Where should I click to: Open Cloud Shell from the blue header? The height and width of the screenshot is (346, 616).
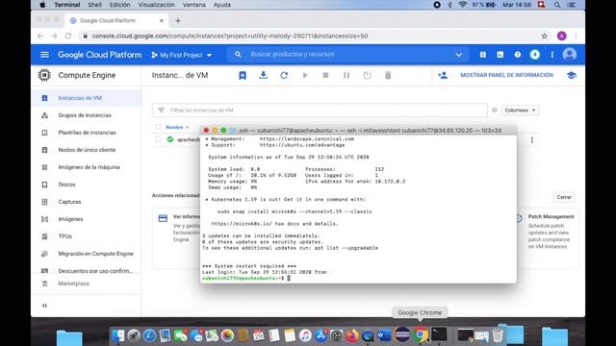point(500,55)
